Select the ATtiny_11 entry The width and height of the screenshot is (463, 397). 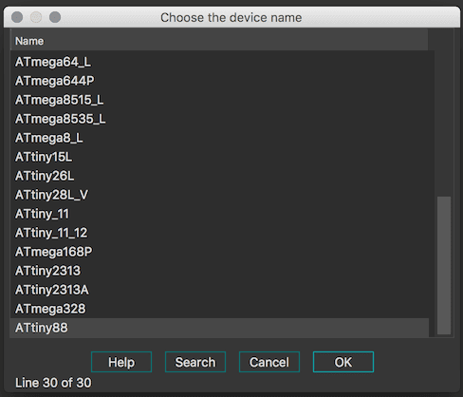[x=219, y=214]
